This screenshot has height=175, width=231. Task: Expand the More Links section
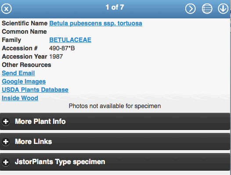[x=115, y=142]
